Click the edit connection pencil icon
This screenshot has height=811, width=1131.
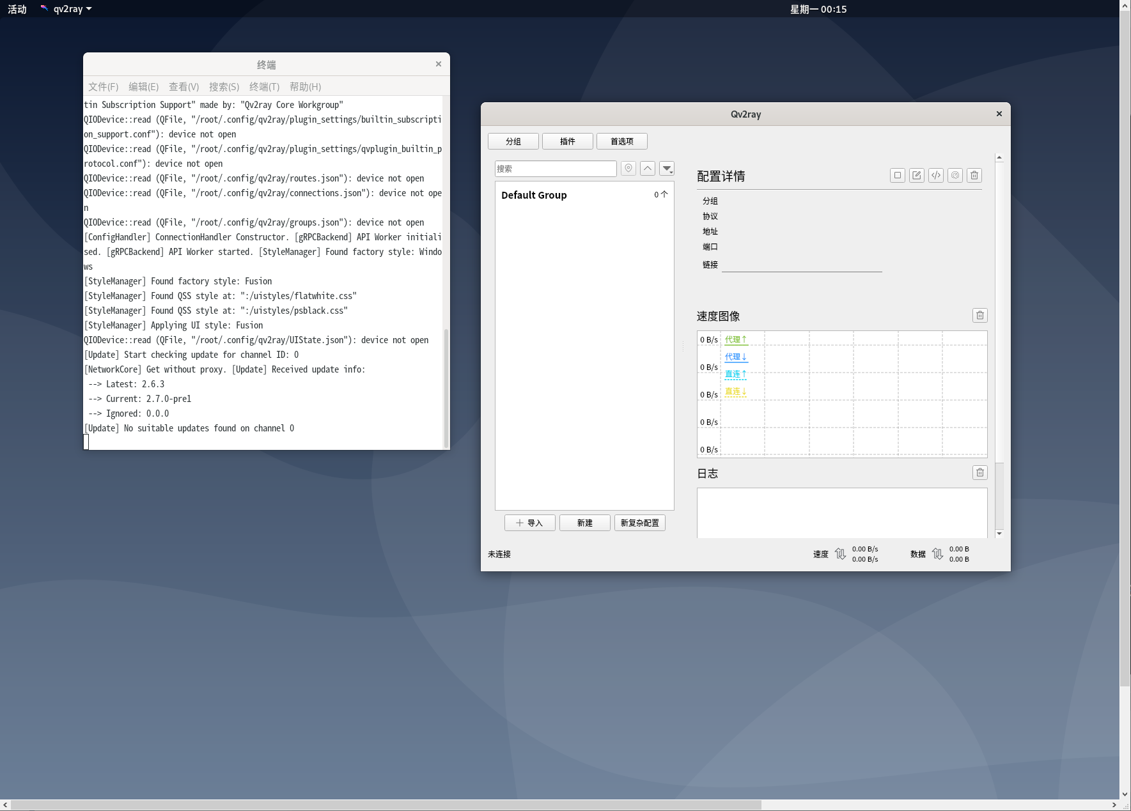pyautogui.click(x=917, y=175)
